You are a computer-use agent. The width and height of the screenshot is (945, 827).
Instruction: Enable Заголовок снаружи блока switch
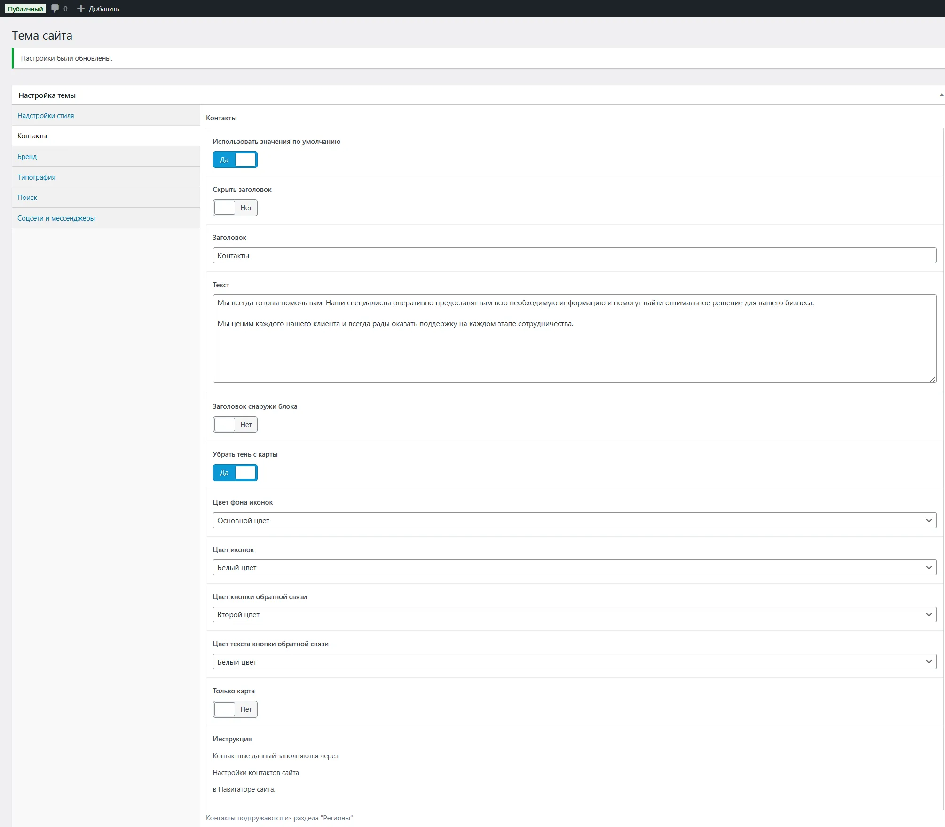click(235, 425)
